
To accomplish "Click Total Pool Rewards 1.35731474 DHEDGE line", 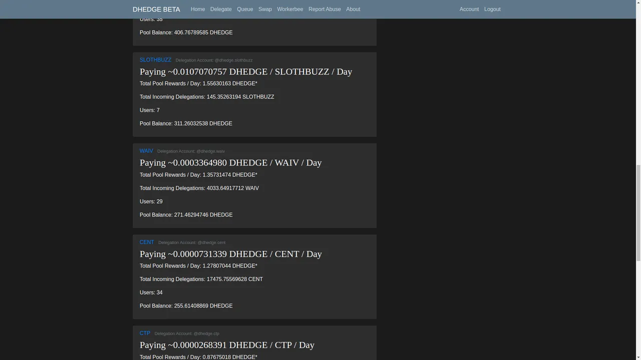I will tap(198, 175).
